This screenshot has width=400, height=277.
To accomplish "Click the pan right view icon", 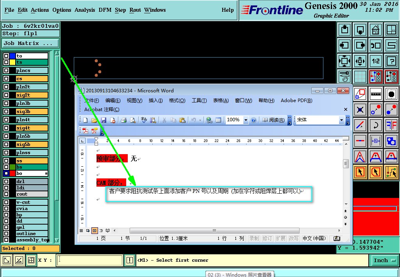I will pyautogui.click(x=360, y=45).
